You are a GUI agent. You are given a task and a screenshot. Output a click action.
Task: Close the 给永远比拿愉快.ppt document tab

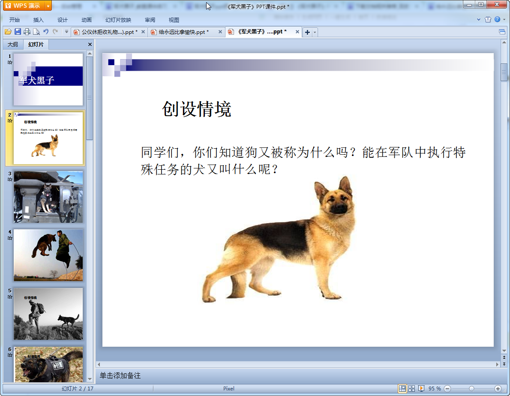(220, 32)
